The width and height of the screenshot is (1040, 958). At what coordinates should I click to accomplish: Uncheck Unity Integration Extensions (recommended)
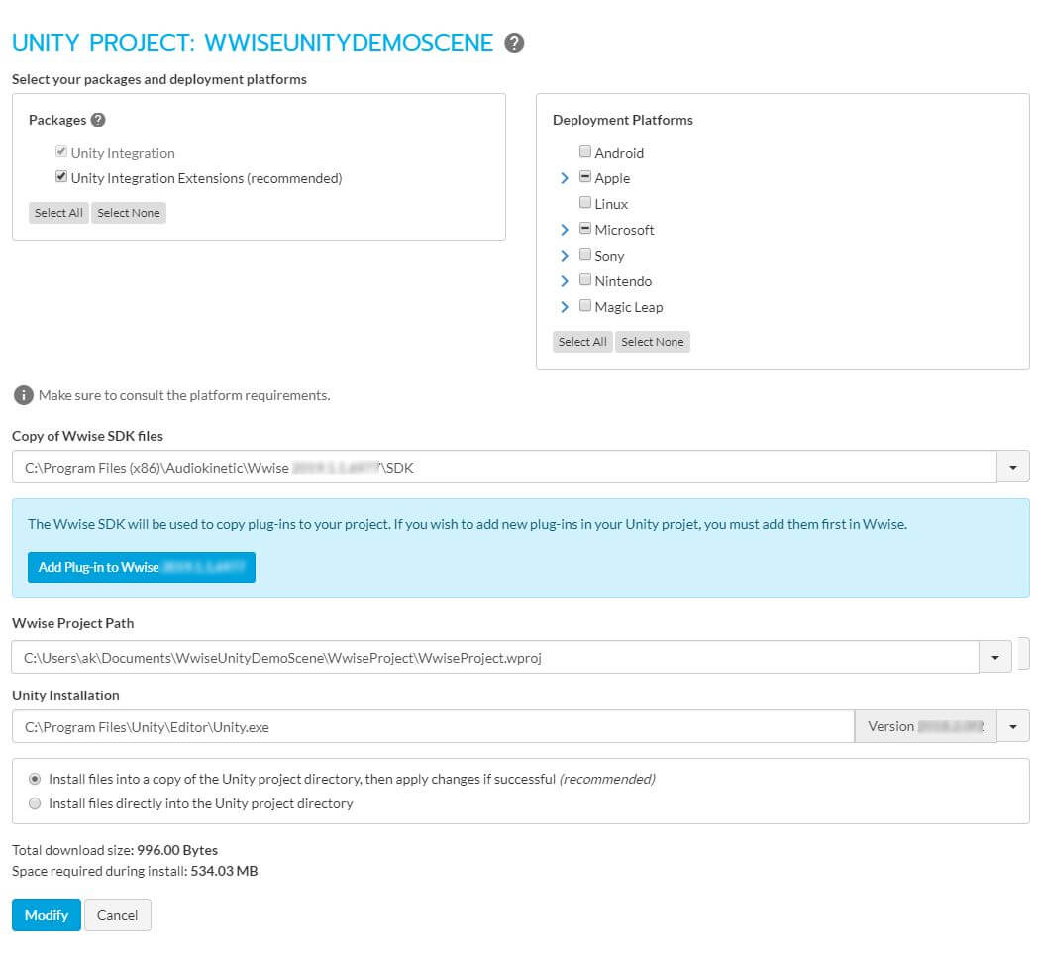click(x=61, y=177)
